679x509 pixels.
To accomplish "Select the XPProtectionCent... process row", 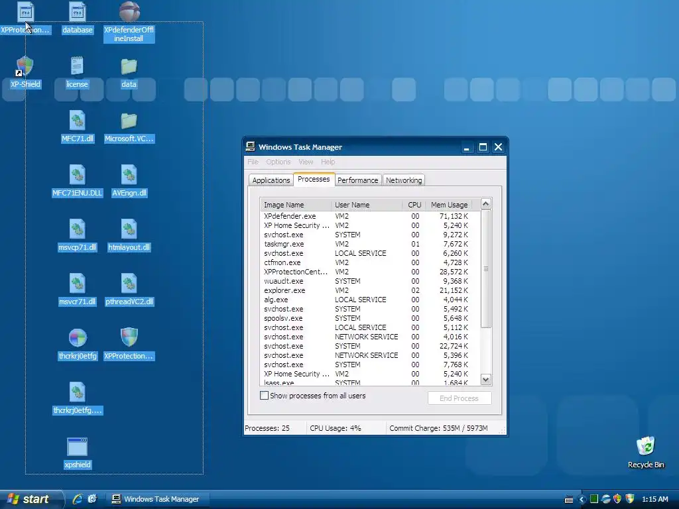I will point(370,272).
